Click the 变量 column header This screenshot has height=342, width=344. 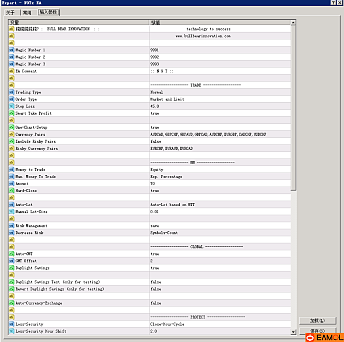click(x=79, y=22)
